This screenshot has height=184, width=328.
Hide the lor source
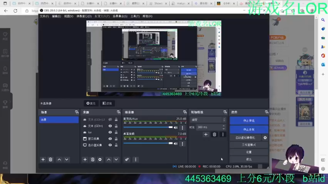(110, 132)
